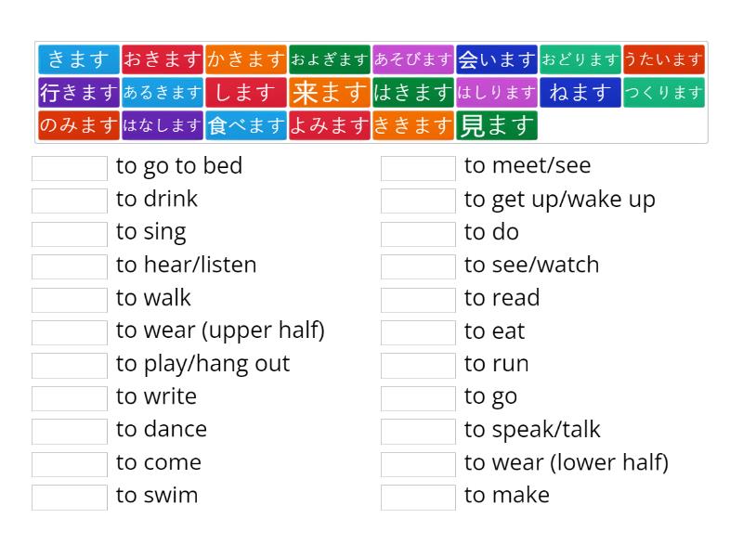Select the answer box beside "to make"
743x557 pixels.
[418, 497]
